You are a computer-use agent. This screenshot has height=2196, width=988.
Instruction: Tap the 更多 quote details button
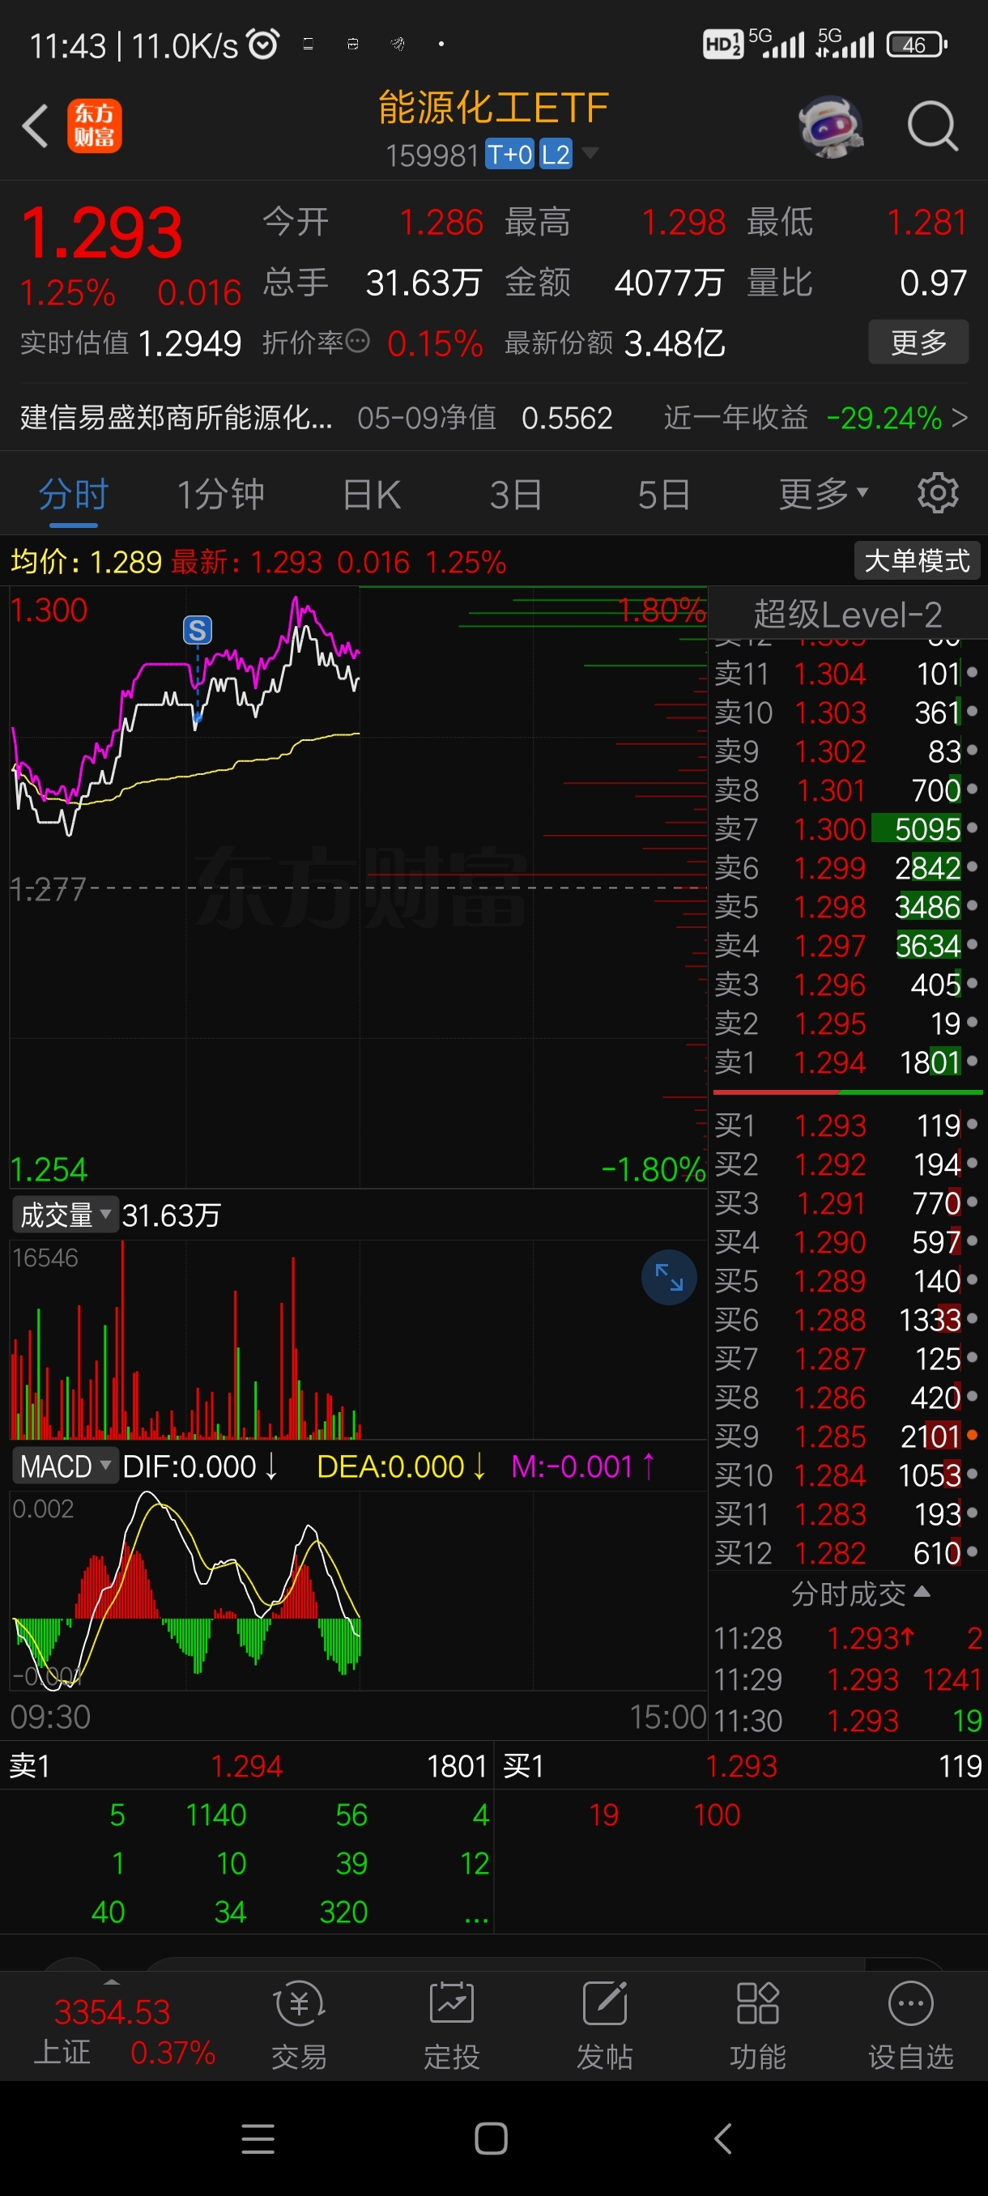(918, 342)
